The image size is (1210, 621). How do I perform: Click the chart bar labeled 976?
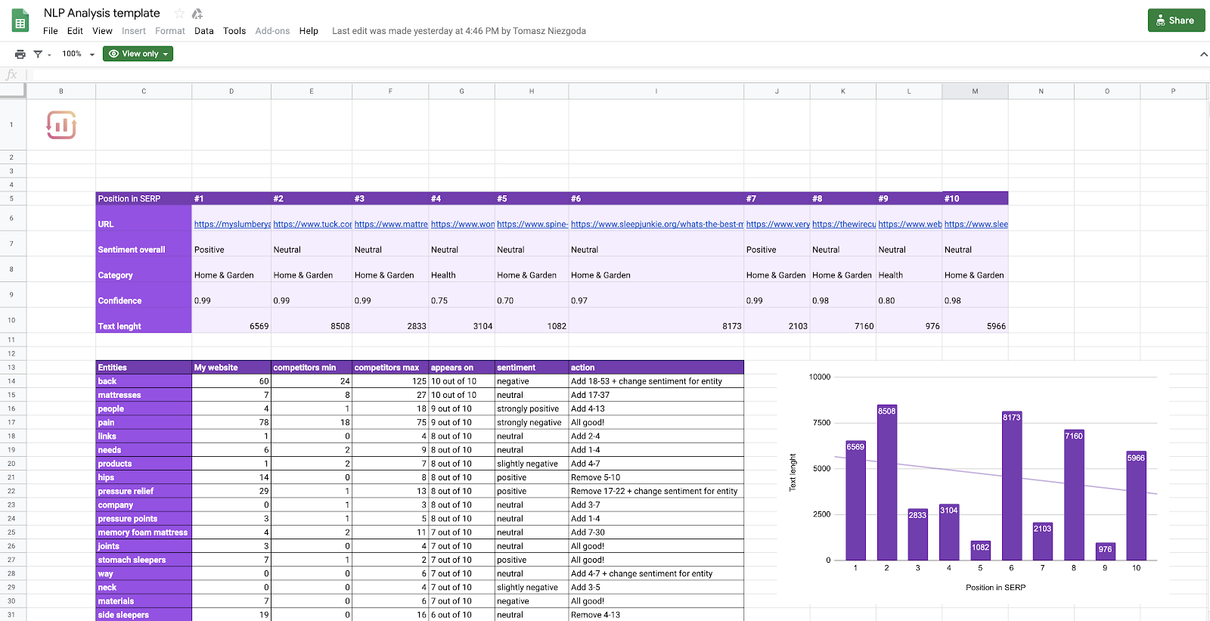[1105, 551]
